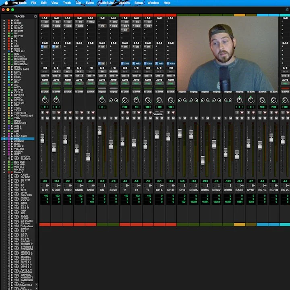Open the Window menu

[153, 3]
